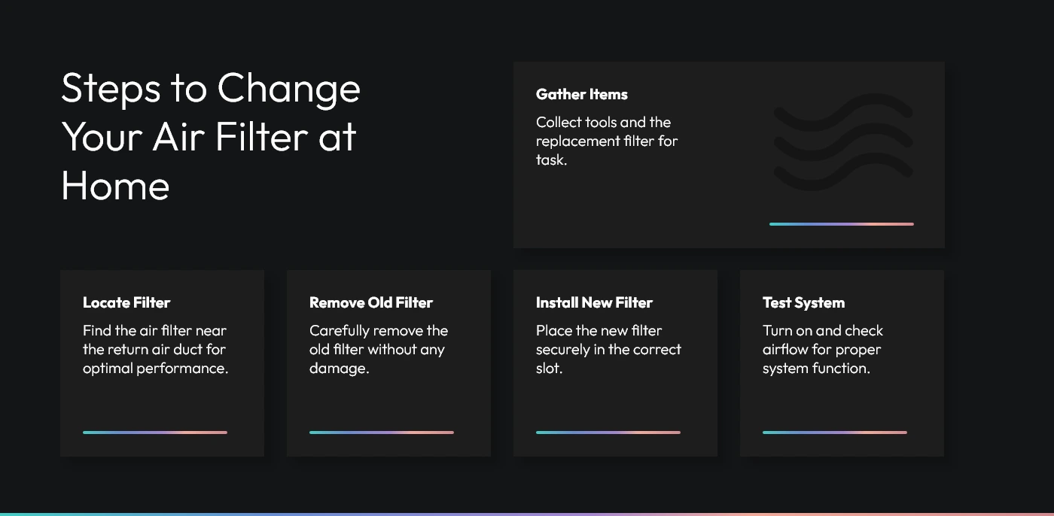Image resolution: width=1054 pixels, height=516 pixels.
Task: Click the gradient bar in Gather Items card
Action: tap(841, 224)
